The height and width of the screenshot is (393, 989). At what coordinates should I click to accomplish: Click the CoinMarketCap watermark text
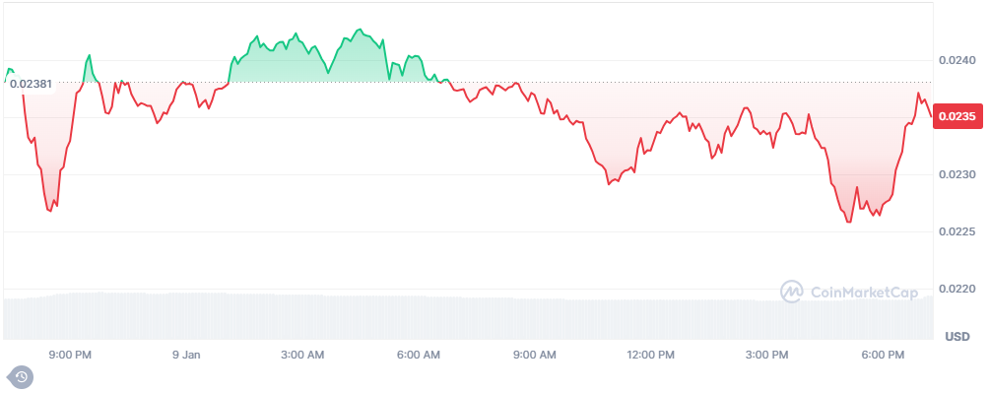tap(864, 293)
